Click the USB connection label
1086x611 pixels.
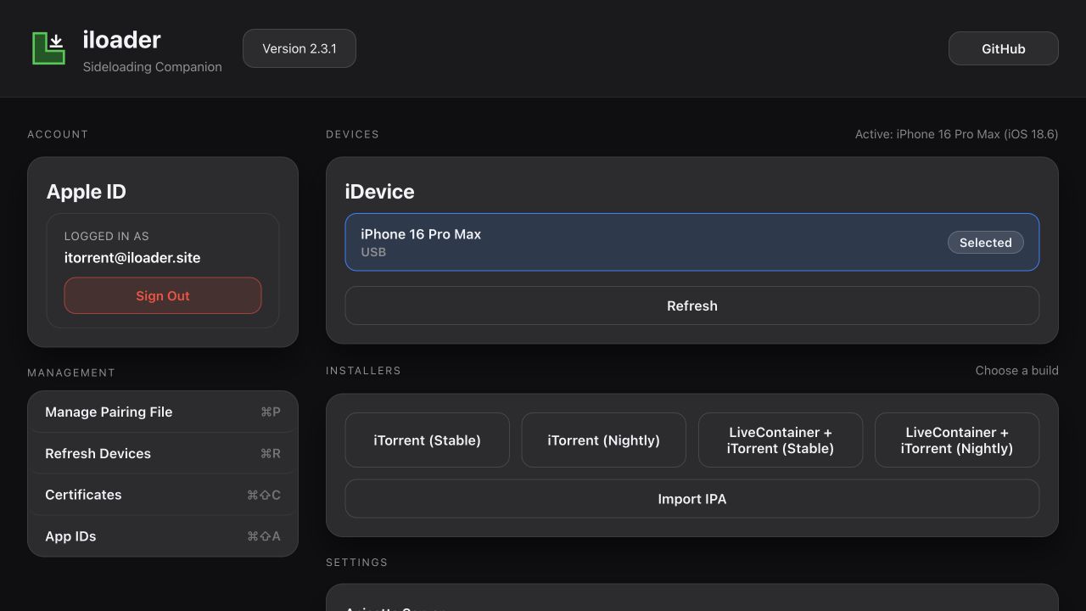(x=373, y=252)
